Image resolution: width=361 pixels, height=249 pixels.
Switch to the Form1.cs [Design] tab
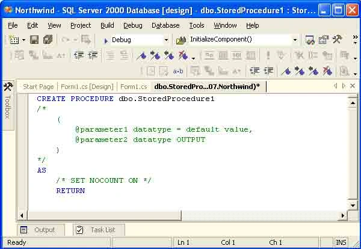pyautogui.click(x=87, y=87)
